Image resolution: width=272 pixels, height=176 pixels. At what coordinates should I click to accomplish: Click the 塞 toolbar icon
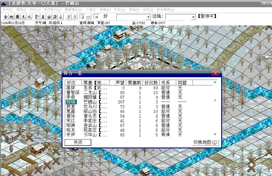pyautogui.click(x=17, y=17)
